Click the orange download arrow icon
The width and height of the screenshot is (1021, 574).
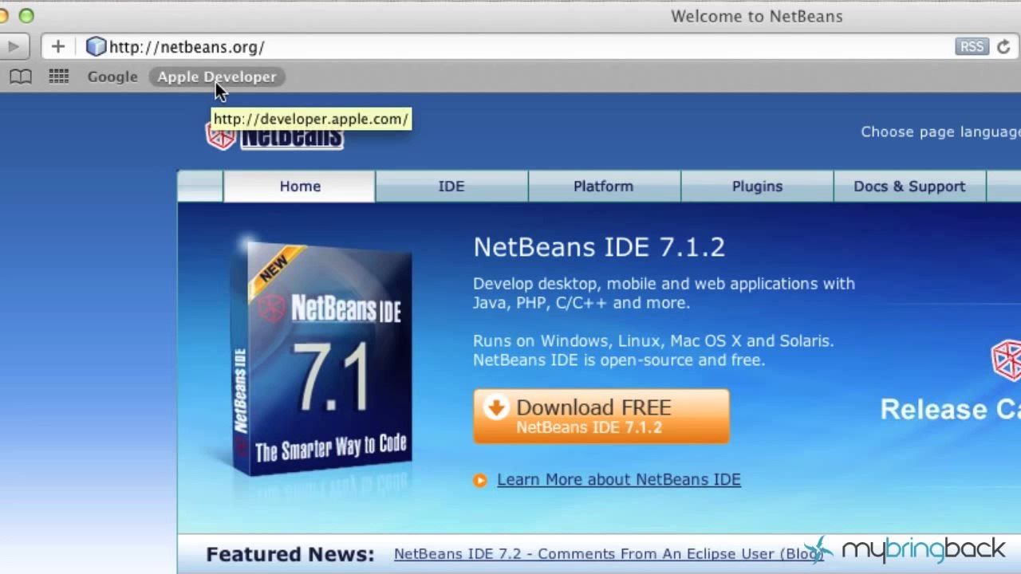tap(495, 407)
